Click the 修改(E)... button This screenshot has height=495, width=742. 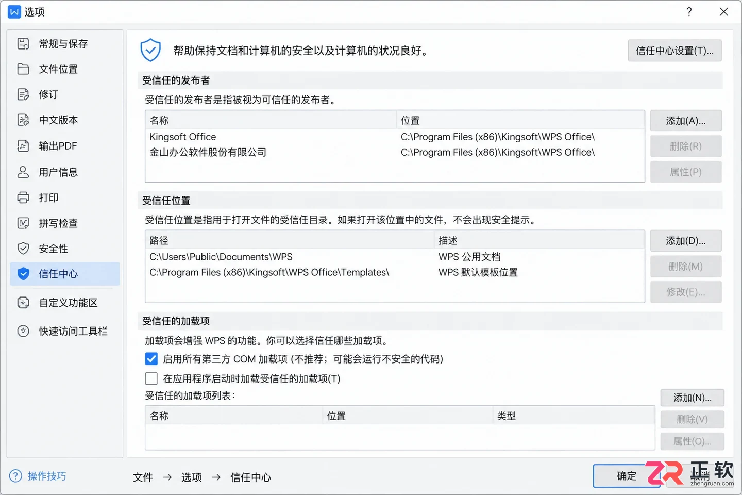point(686,292)
